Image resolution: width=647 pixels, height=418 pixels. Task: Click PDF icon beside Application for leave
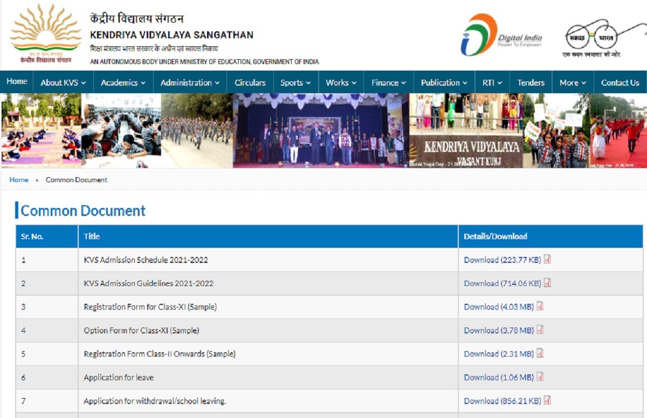(x=540, y=377)
